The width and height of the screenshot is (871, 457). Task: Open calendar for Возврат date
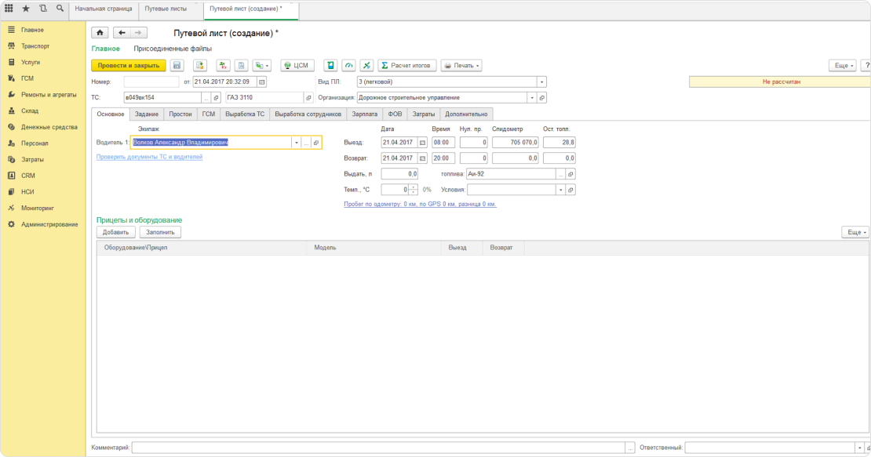423,158
